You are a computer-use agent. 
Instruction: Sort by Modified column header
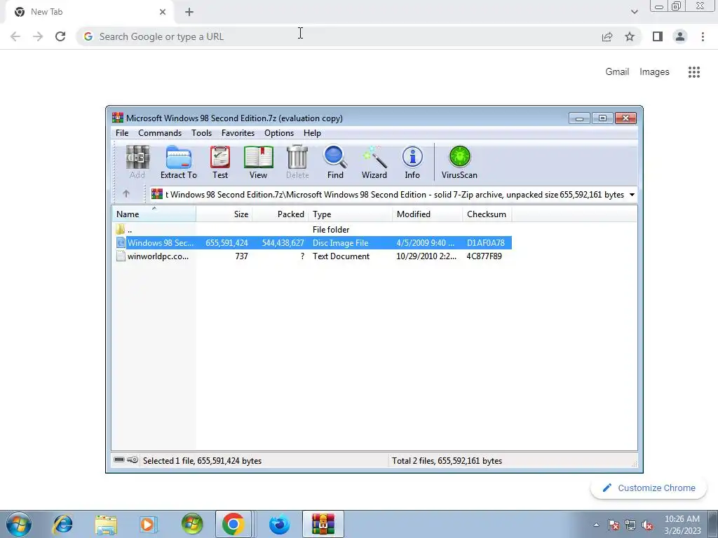click(427, 214)
